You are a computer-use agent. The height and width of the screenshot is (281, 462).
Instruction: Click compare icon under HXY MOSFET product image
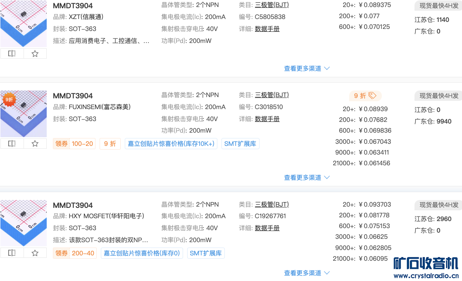tap(12, 253)
